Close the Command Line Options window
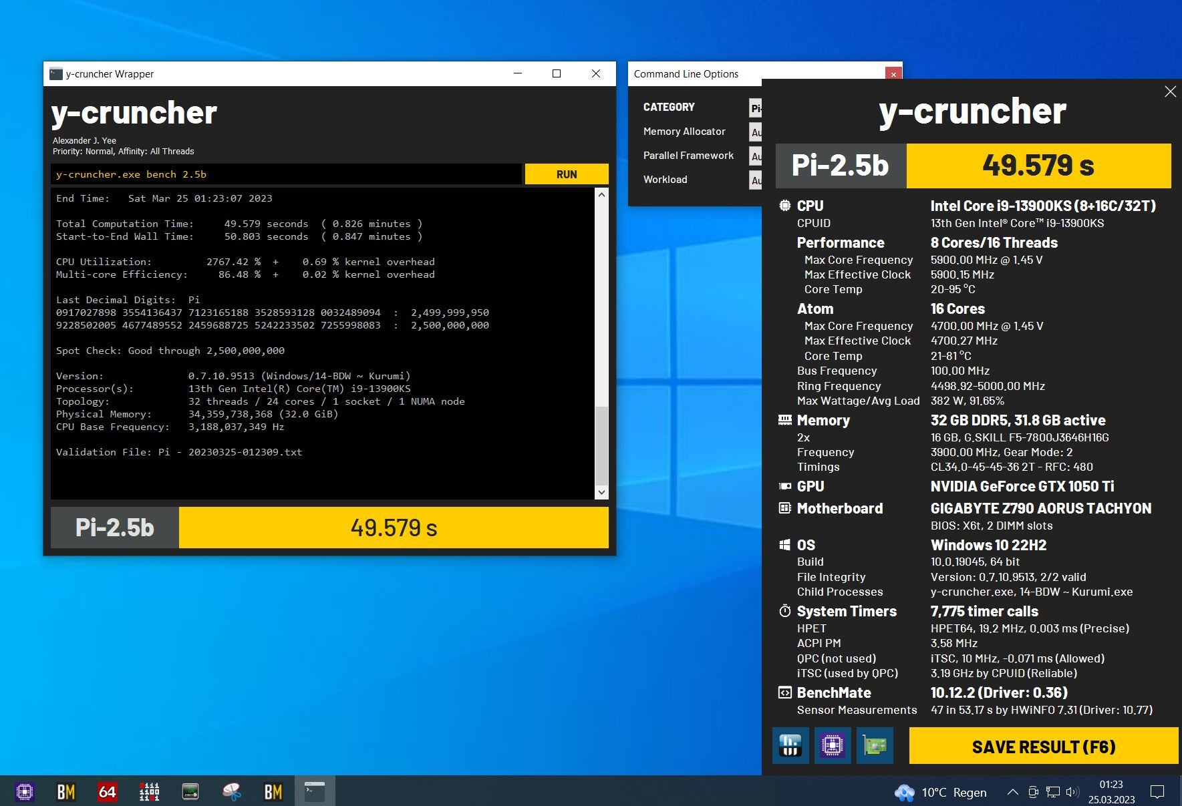The width and height of the screenshot is (1182, 806). pyautogui.click(x=893, y=74)
